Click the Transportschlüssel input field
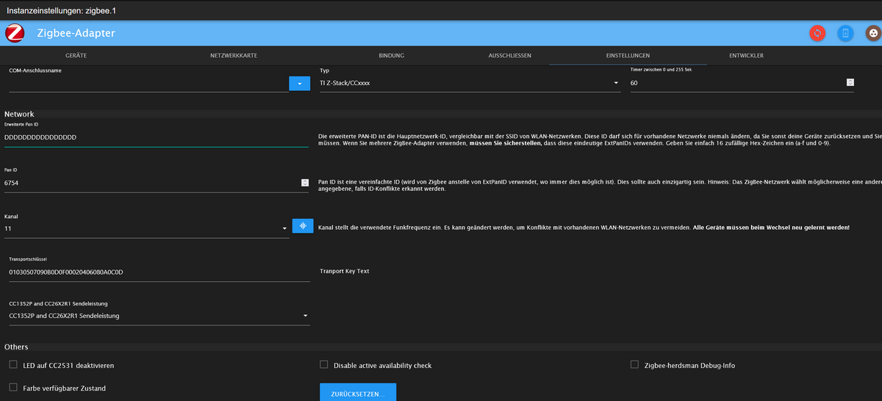 159,272
